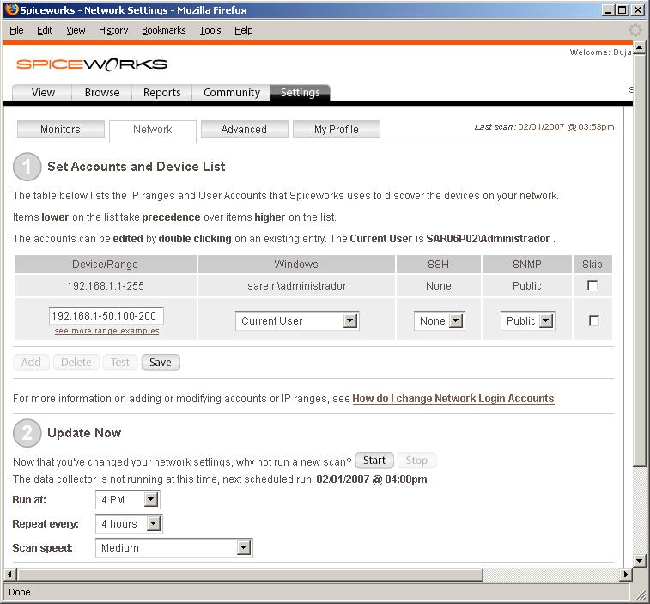Click the Done status bar text
650x604 pixels.
pyautogui.click(x=20, y=592)
